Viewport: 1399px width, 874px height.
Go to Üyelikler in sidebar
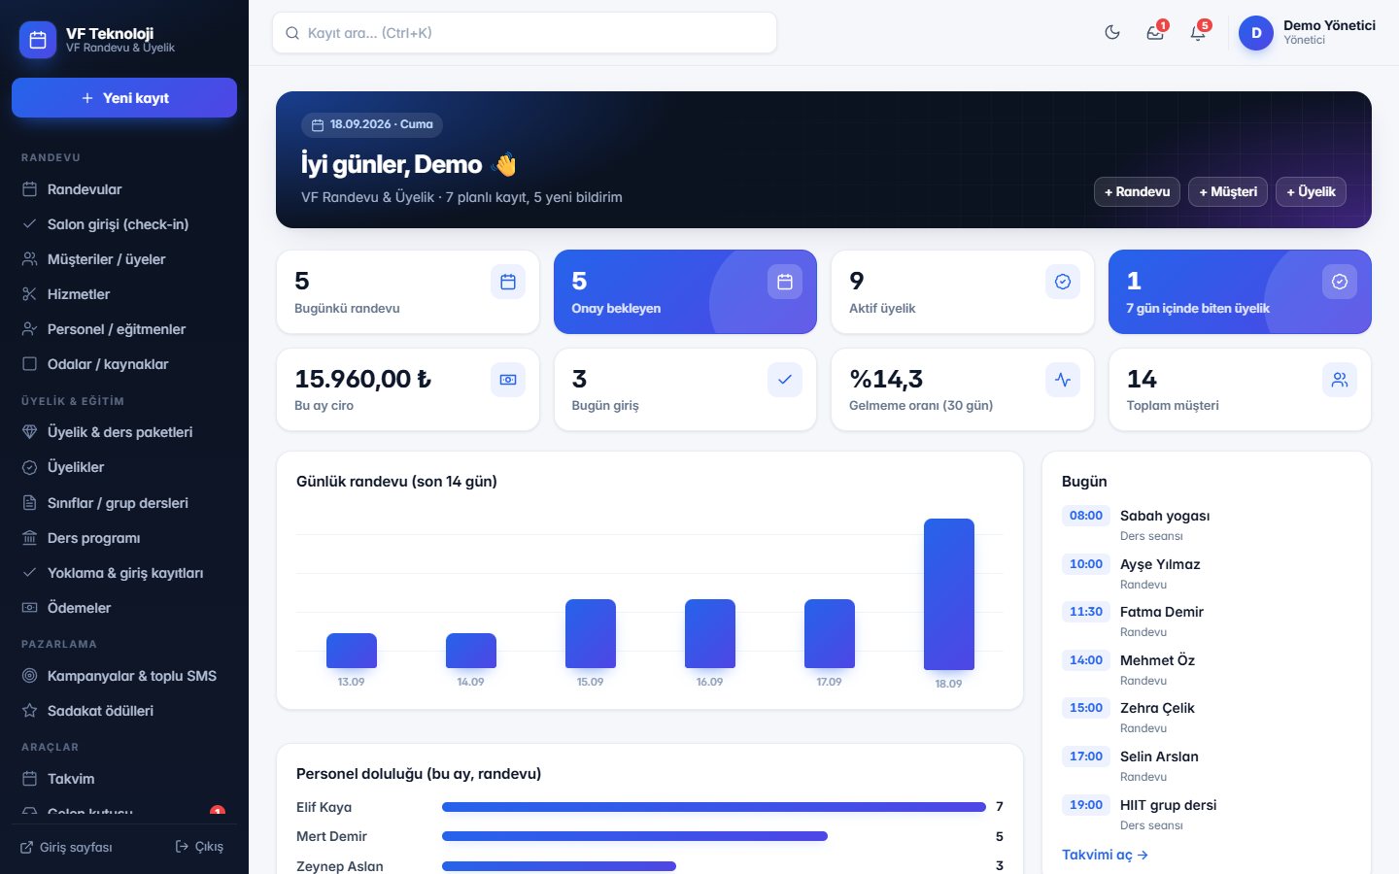(x=124, y=467)
